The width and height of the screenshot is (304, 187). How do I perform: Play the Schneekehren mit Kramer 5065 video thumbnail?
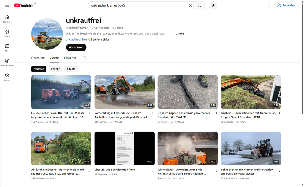click(251, 148)
